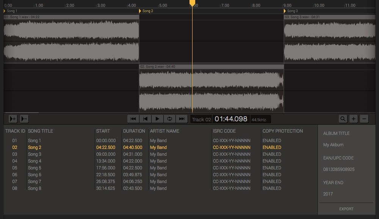Click track ID 08 in the list
The height and width of the screenshot is (219, 379).
tap(15, 188)
